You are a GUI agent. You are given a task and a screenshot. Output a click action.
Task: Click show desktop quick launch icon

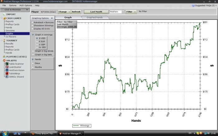[x=15, y=134]
